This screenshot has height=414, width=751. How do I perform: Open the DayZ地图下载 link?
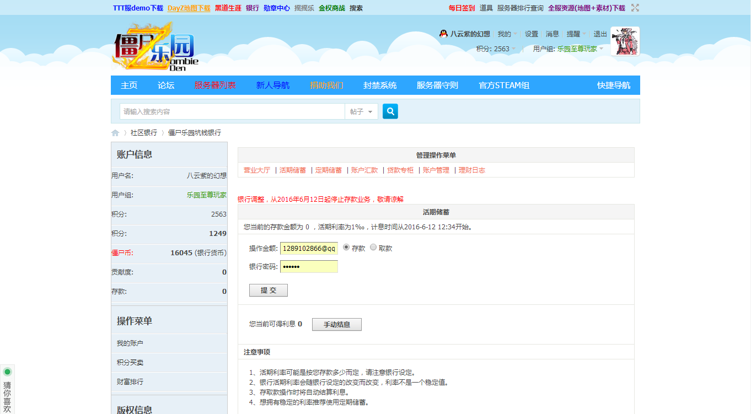189,8
